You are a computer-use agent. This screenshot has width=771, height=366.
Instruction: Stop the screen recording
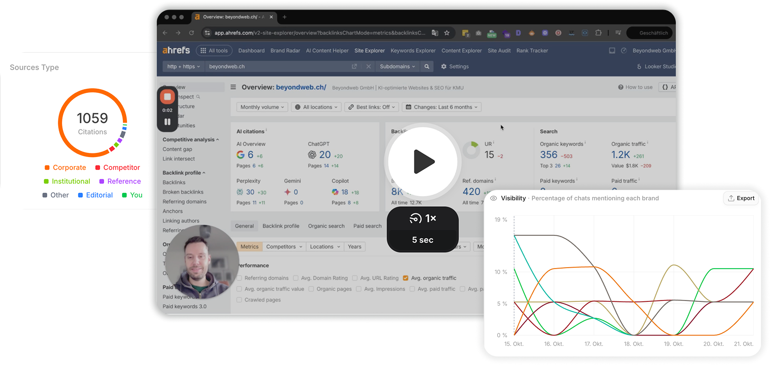point(167,97)
